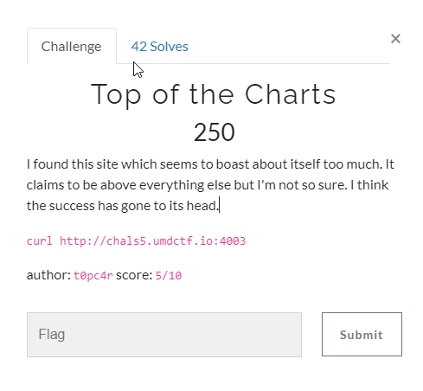Click the "score:" label text
The image size is (423, 391).
point(134,275)
